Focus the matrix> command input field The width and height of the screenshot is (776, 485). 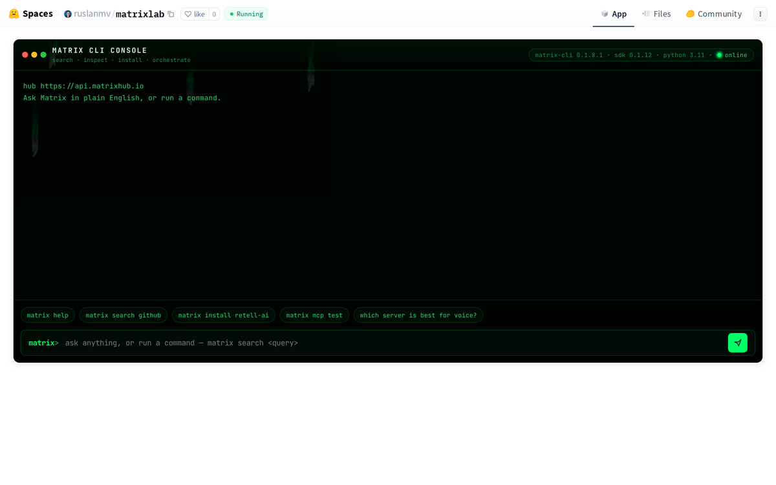[393, 343]
